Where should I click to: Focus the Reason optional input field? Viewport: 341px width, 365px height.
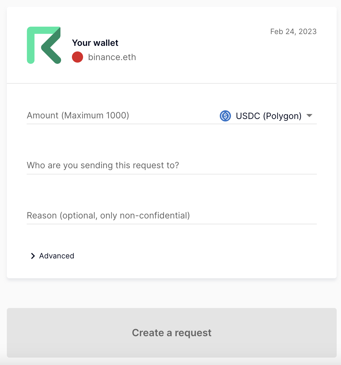pyautogui.click(x=171, y=216)
